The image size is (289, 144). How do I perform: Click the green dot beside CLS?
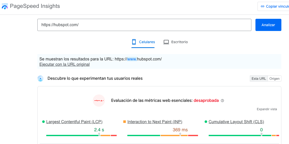(x=206, y=122)
